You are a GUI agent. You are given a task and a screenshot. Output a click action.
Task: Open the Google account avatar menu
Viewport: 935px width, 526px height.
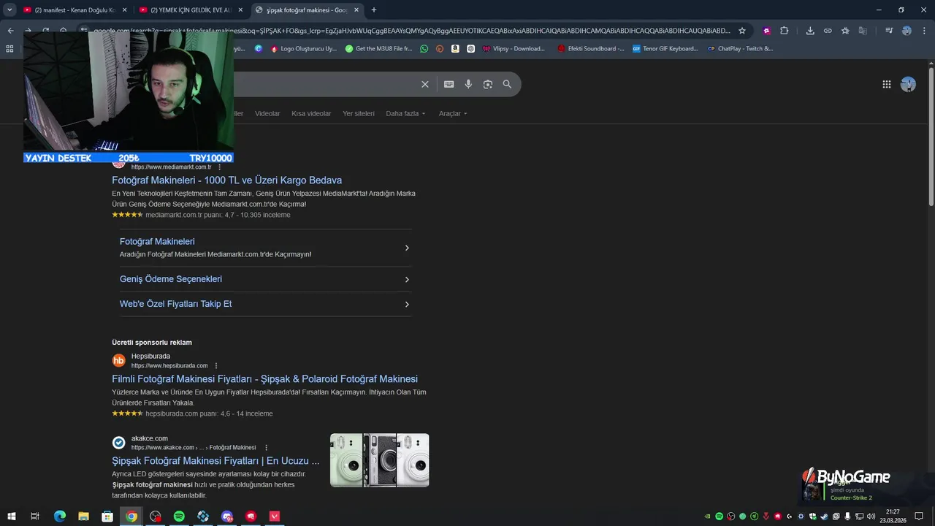click(908, 84)
